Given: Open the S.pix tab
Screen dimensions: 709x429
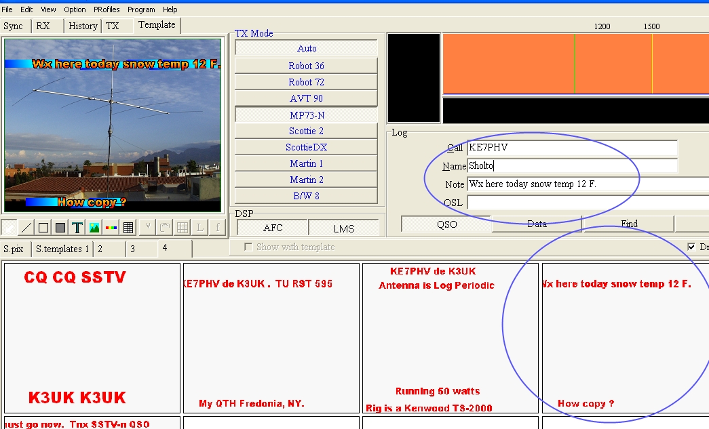Looking at the screenshot, I should pos(15,249).
